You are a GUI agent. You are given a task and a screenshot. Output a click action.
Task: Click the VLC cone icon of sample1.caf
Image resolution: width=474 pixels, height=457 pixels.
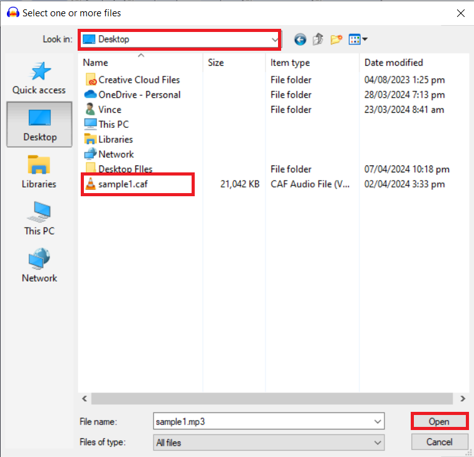tap(90, 184)
